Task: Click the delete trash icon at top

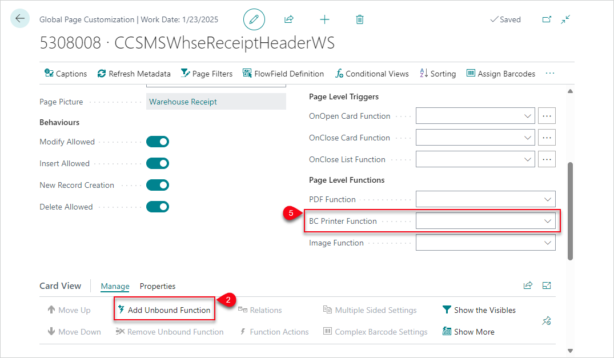Action: [x=359, y=19]
